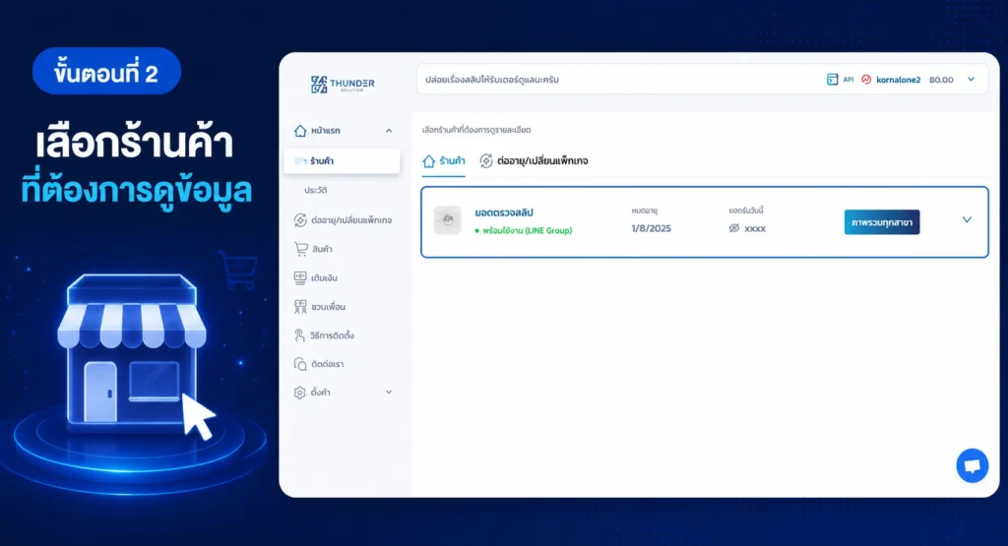Click the red account icon beside kornalone2
This screenshot has width=1008, height=546.
pos(866,80)
